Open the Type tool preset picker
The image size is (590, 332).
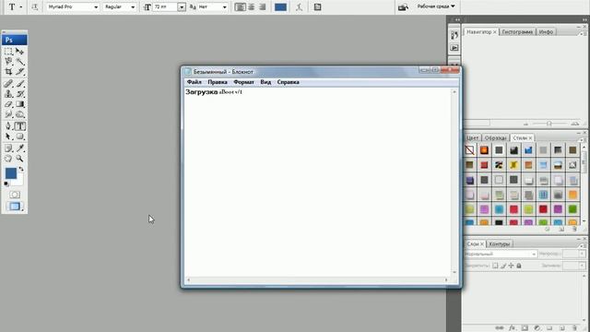(x=15, y=6)
